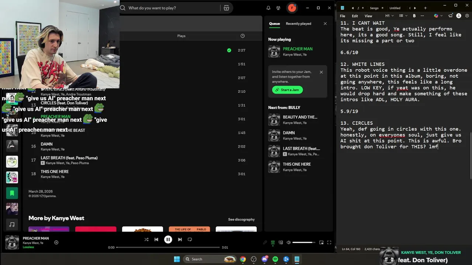This screenshot has width=472, height=265.
Task: Expand the Copilot dropdown arrow
Action: [441, 16]
